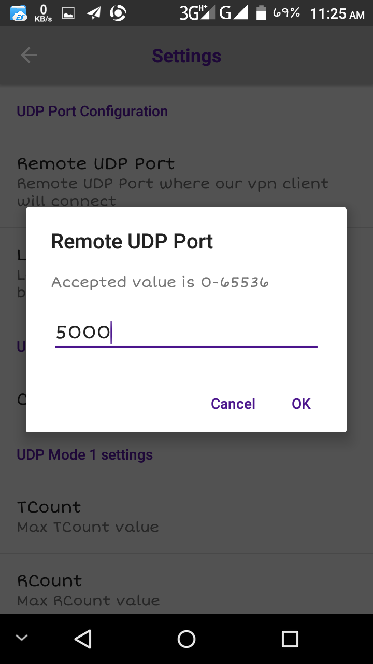
Task: Tap the Telegram paper plane status icon
Action: [x=94, y=13]
